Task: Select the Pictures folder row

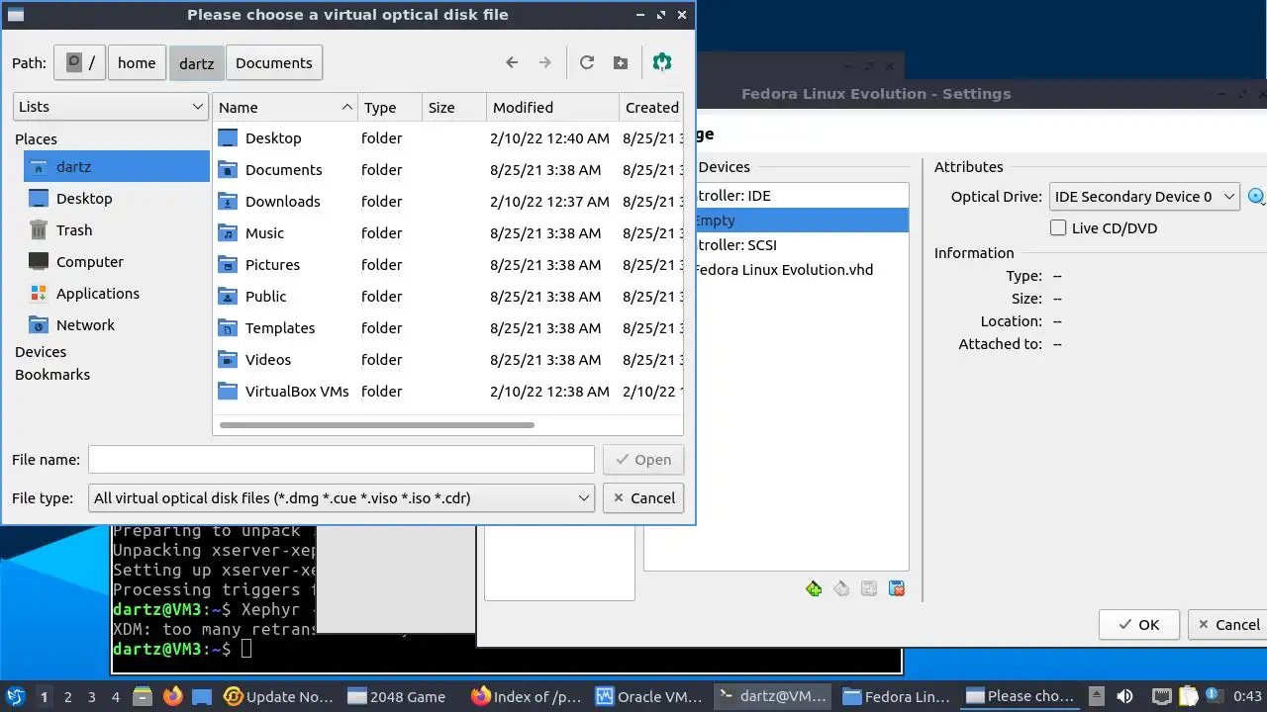Action: pos(447,264)
